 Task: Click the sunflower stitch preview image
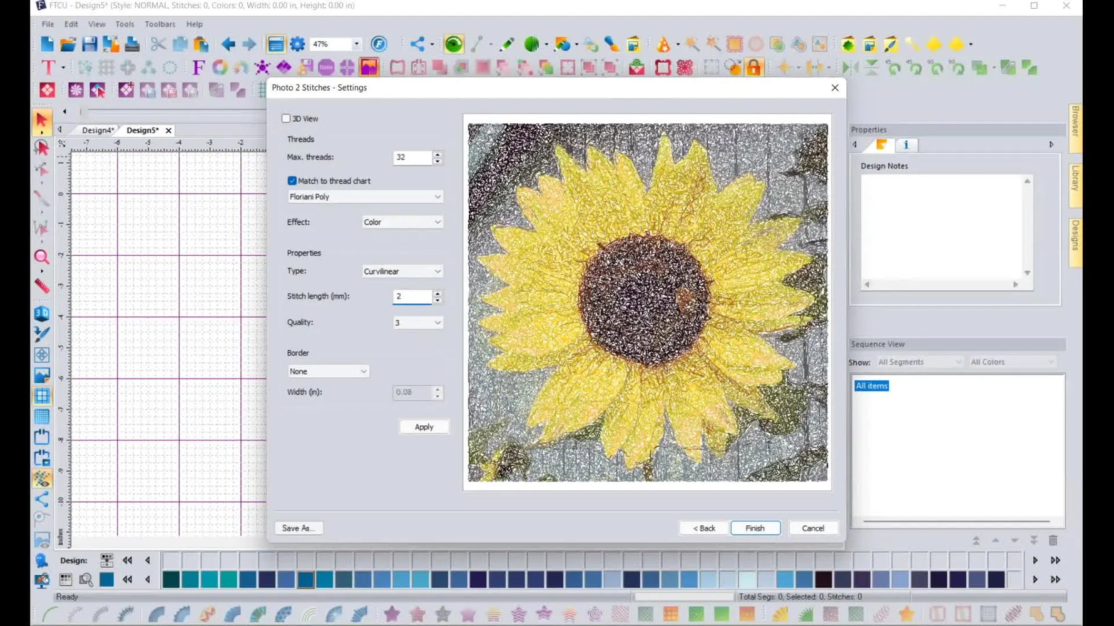(x=647, y=302)
